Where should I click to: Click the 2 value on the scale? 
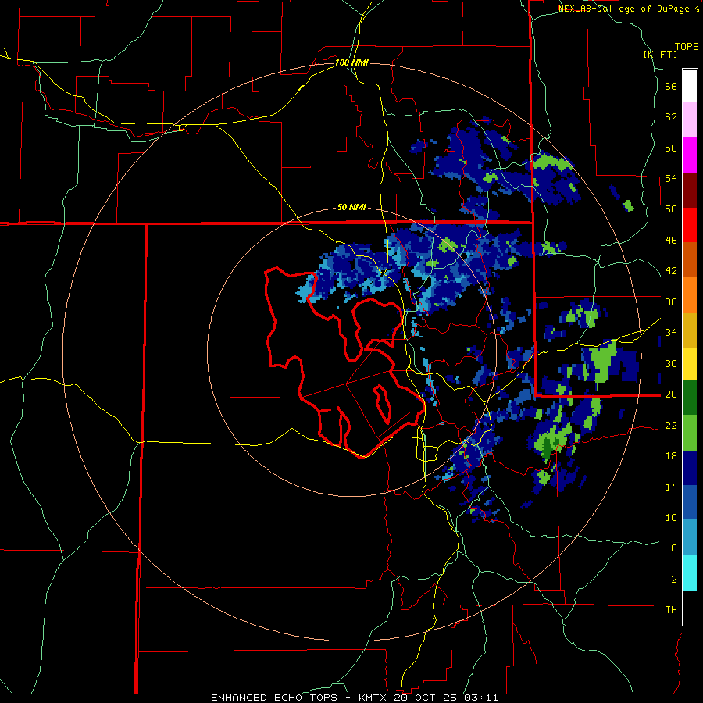[x=674, y=580]
